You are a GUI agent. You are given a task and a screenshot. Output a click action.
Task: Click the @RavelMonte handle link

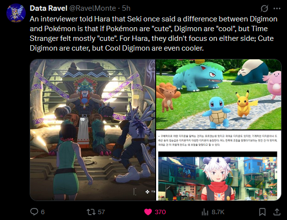click(x=92, y=8)
